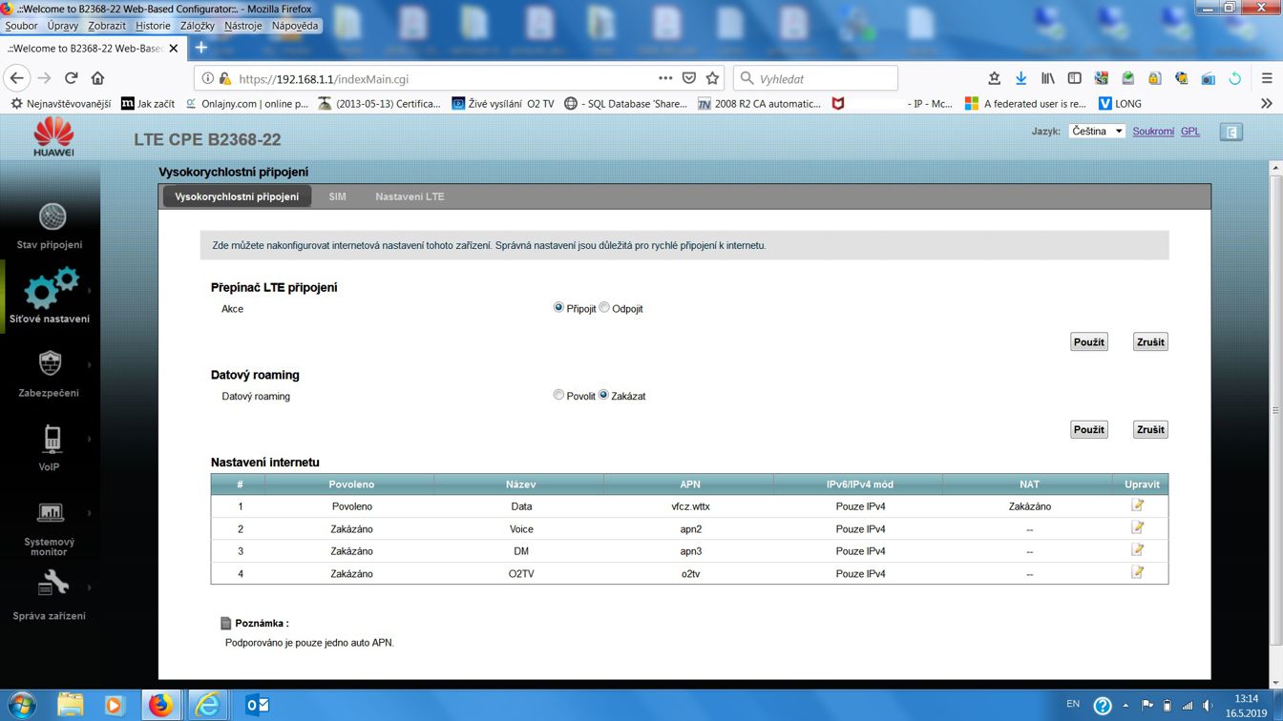The height and width of the screenshot is (721, 1283).
Task: Open the Historie menu
Action: click(153, 26)
